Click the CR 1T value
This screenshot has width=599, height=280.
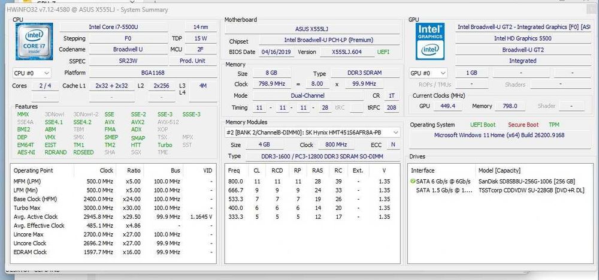point(392,95)
